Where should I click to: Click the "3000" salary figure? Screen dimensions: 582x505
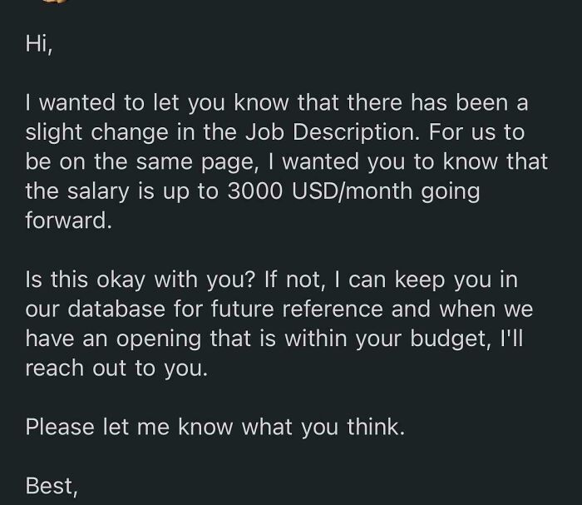[254, 191]
